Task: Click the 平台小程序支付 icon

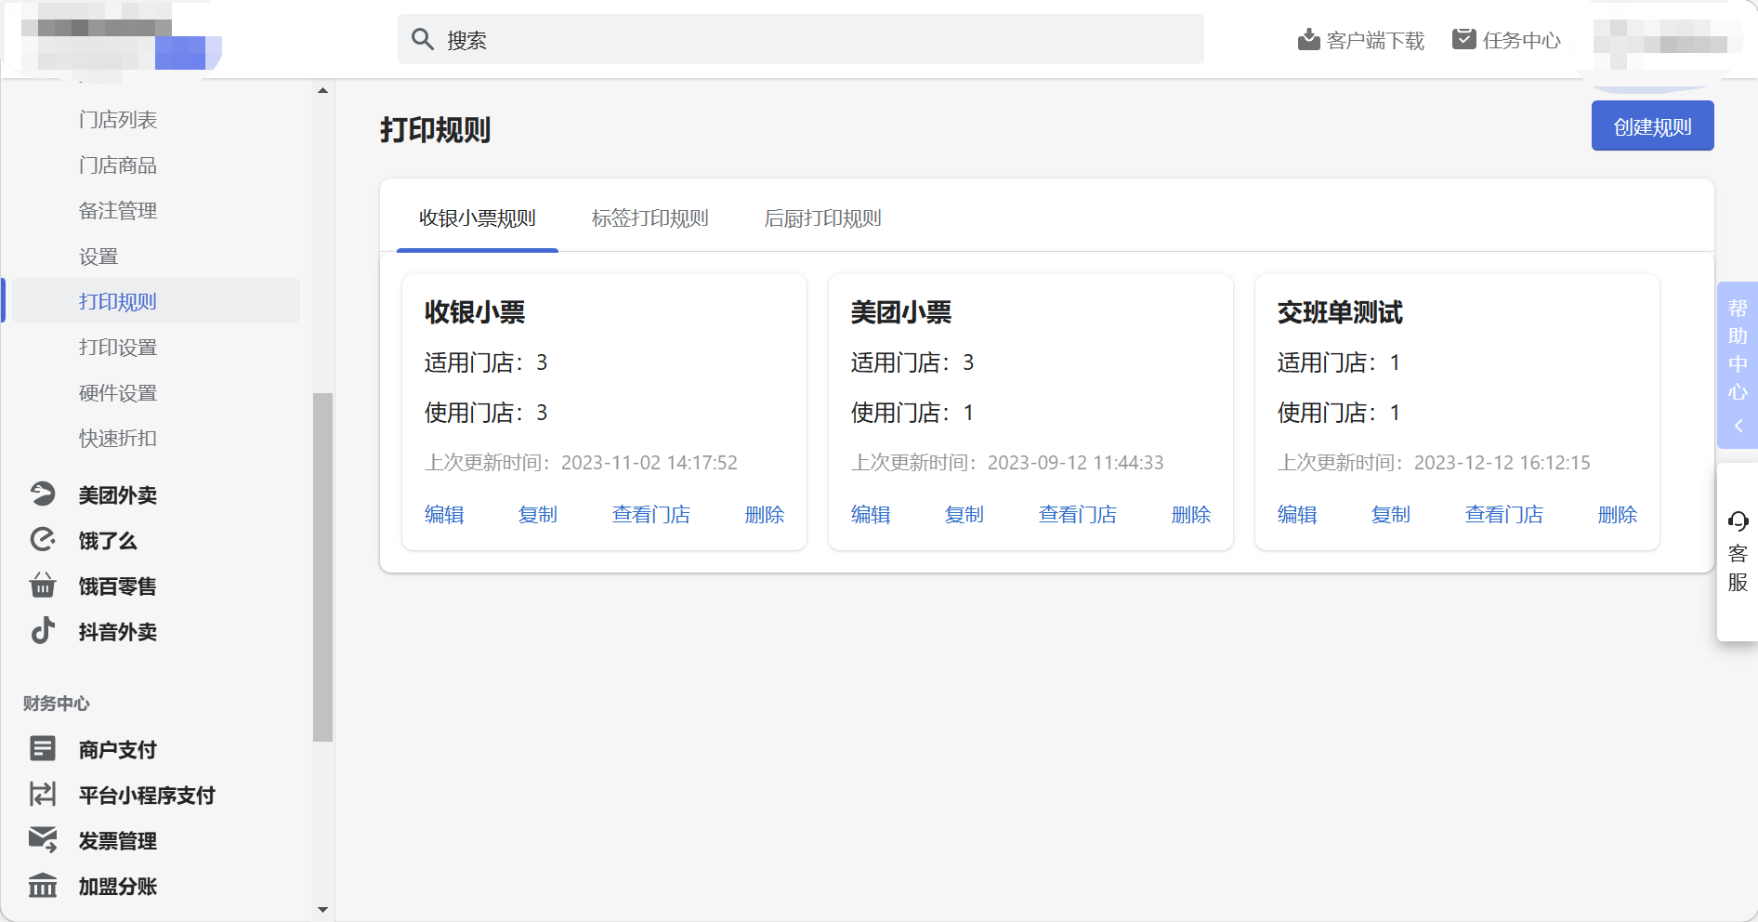Action: (x=43, y=794)
